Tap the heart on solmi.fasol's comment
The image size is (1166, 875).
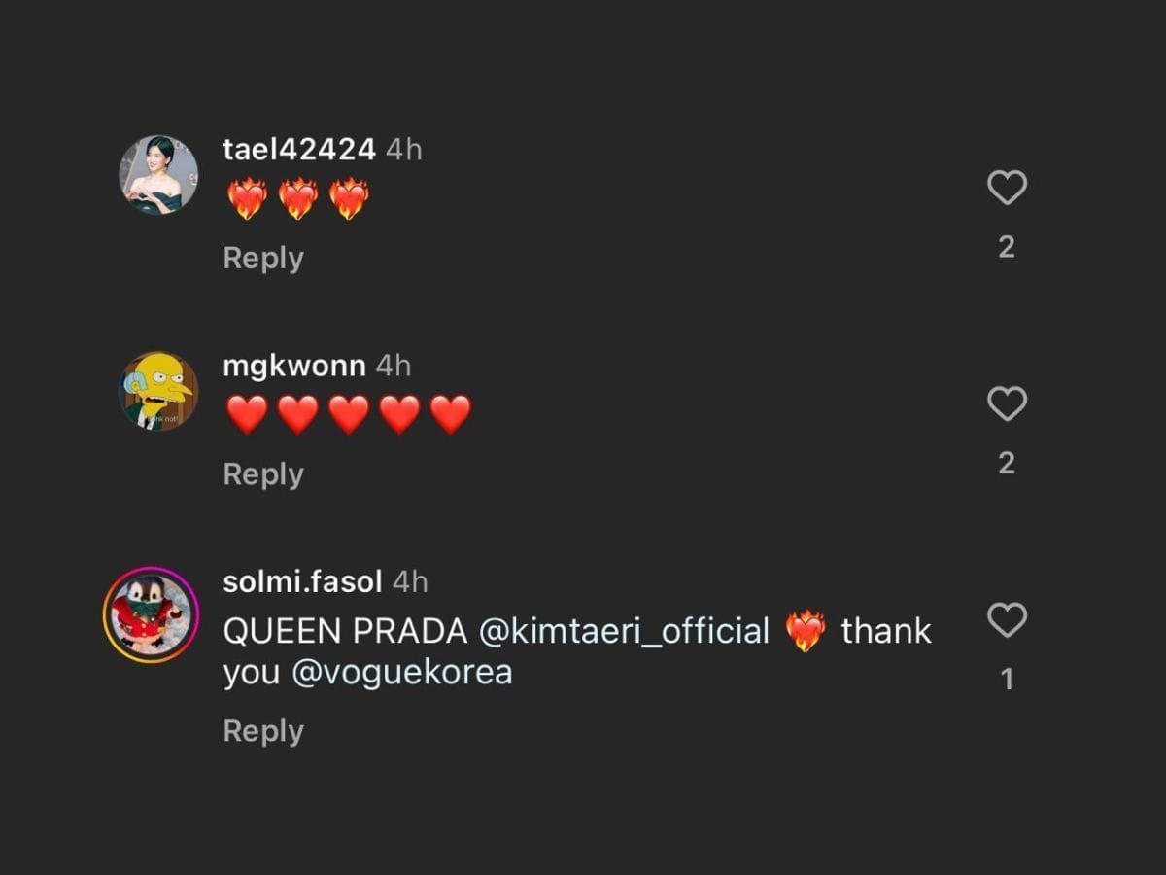click(x=1007, y=620)
